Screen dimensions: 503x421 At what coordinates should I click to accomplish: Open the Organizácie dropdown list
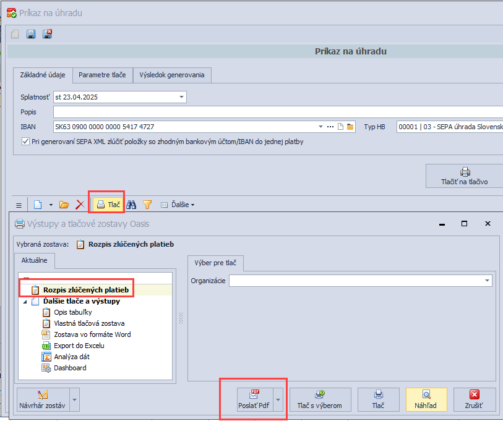click(x=487, y=281)
